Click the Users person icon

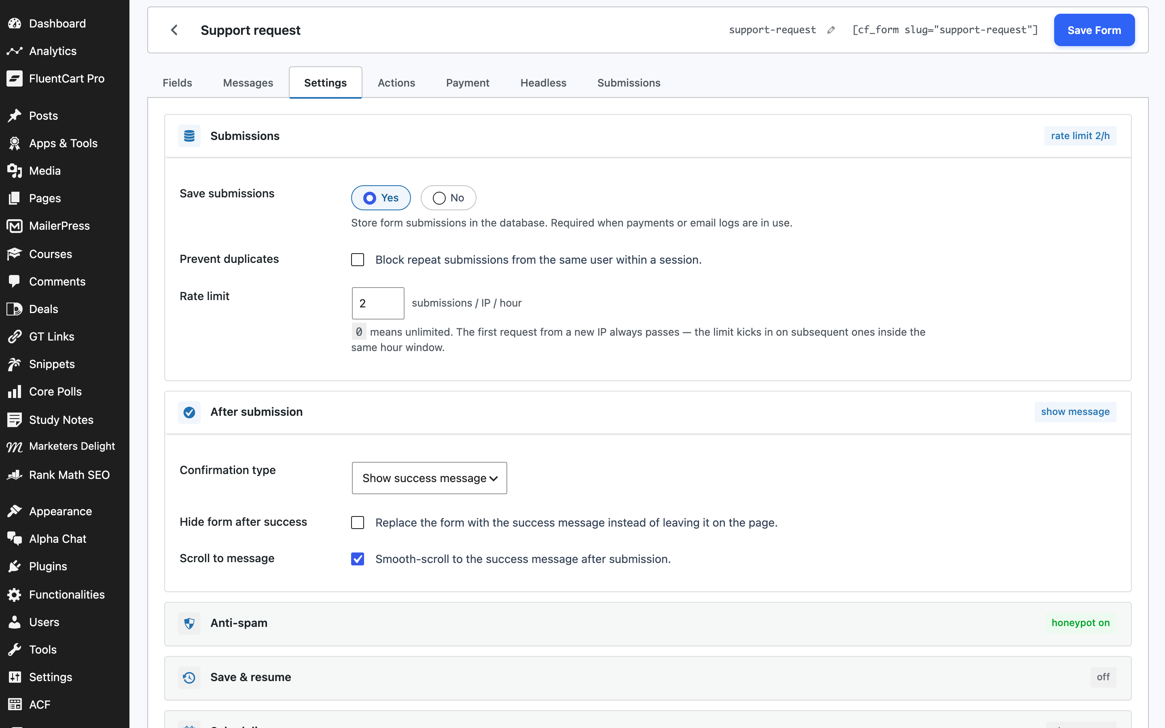[x=15, y=622]
